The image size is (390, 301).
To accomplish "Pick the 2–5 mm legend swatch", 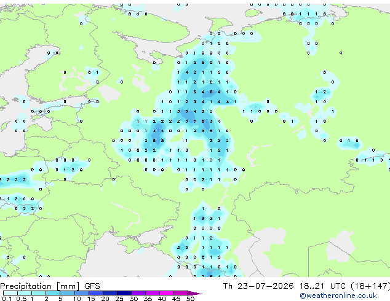I will pos(53,293).
